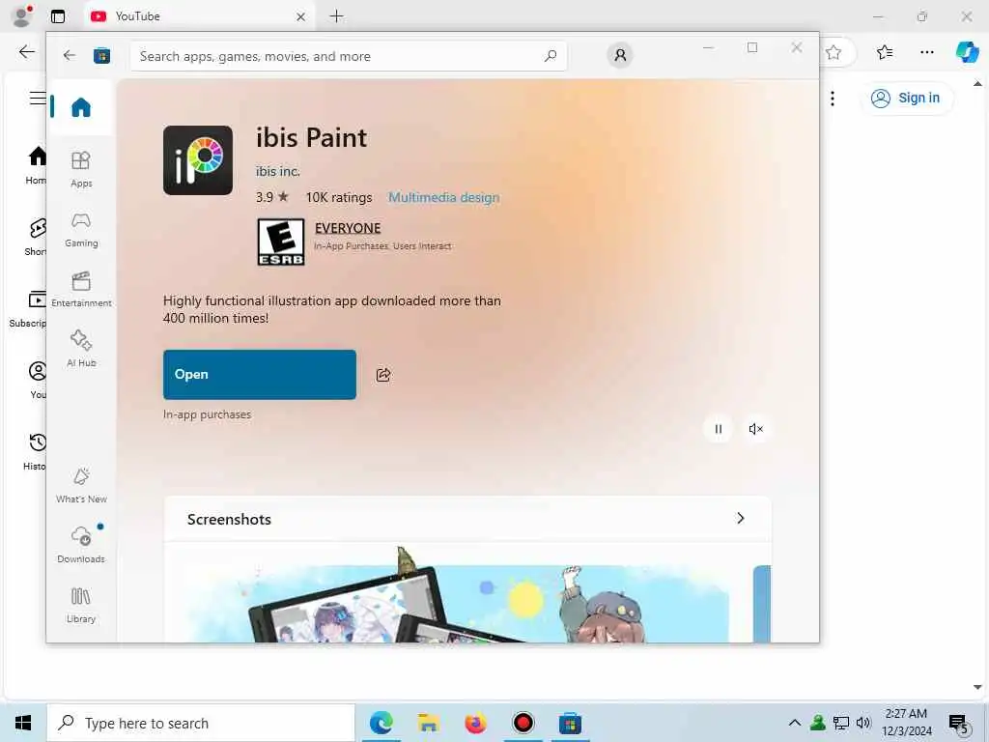Share the ibis Paint app

(x=383, y=375)
